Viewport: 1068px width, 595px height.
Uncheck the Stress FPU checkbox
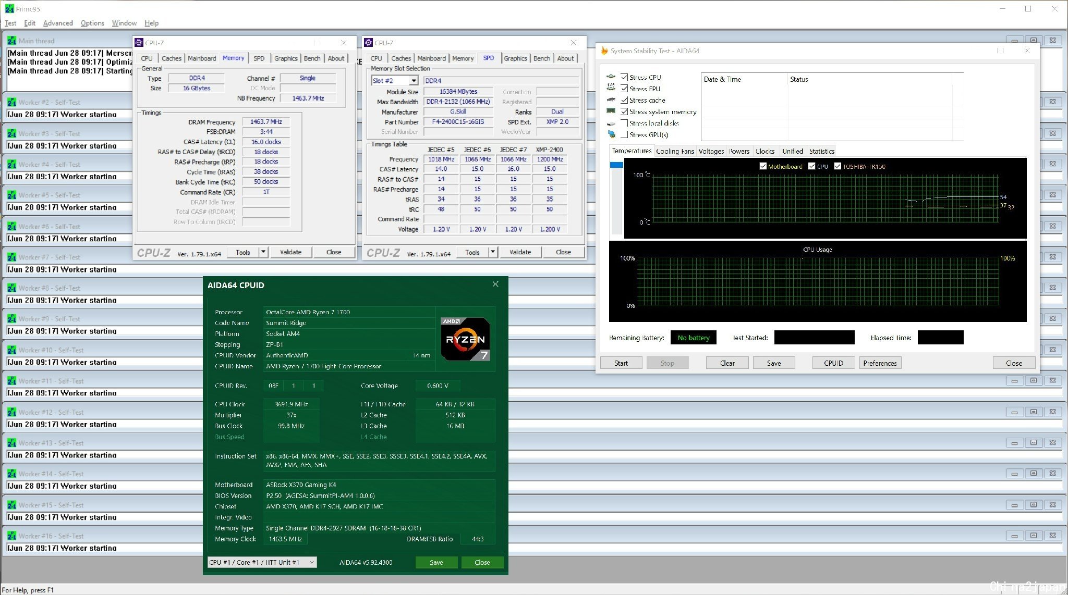(x=624, y=89)
